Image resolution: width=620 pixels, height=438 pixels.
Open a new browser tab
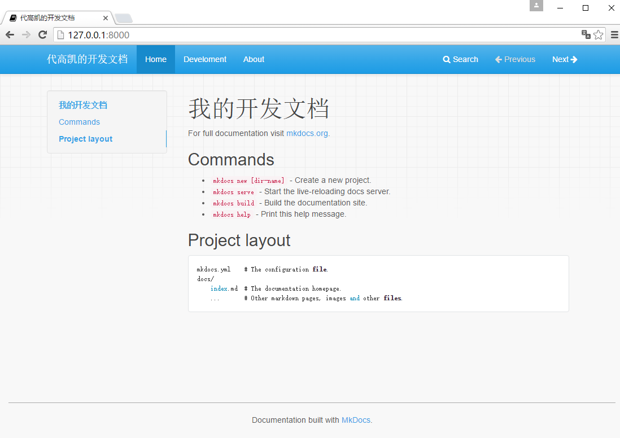pyautogui.click(x=124, y=19)
